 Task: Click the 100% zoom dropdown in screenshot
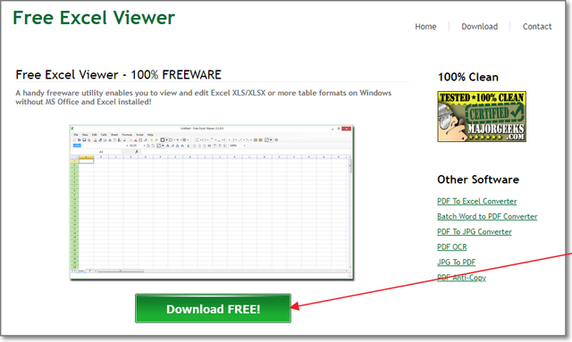237,146
